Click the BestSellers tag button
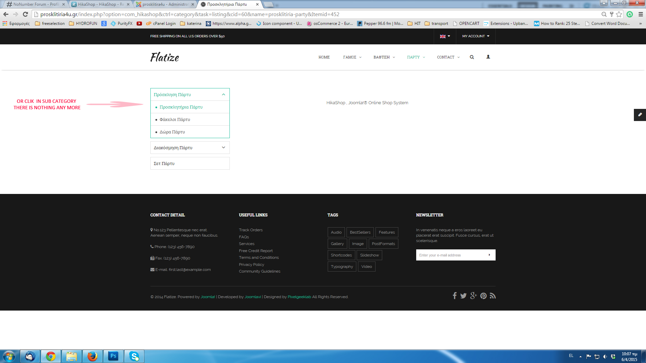Screen dimensions: 646x363 (x=360, y=232)
